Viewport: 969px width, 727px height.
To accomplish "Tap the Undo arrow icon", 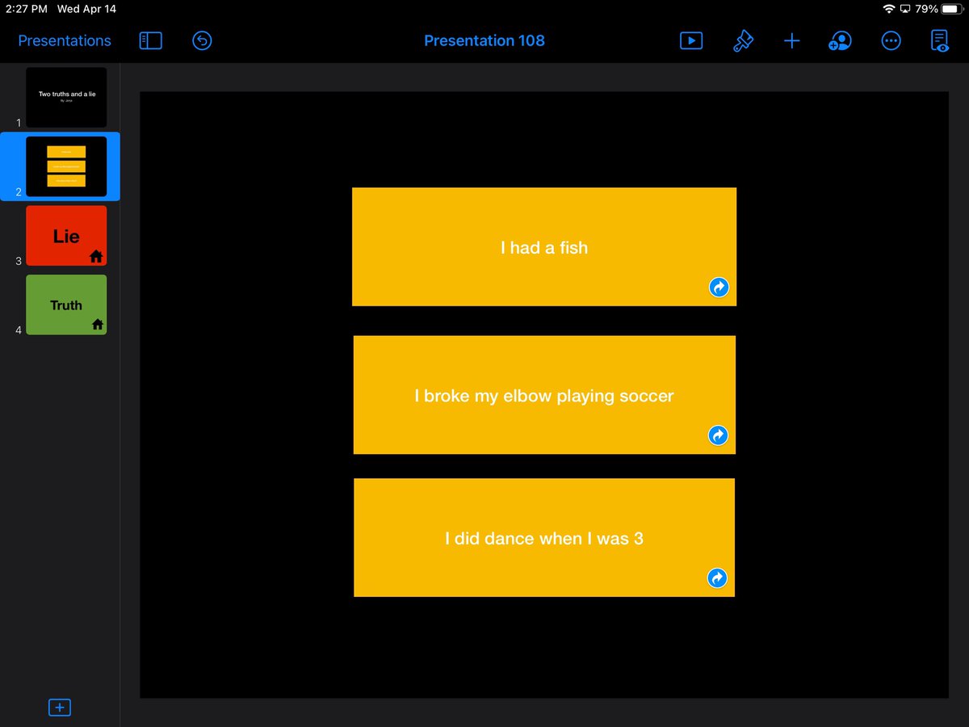I will coord(202,40).
